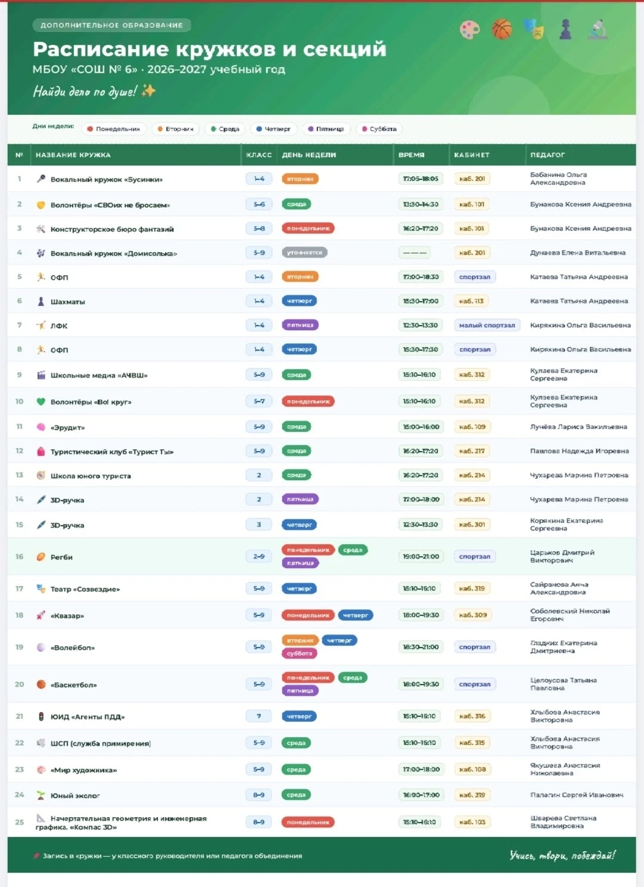Click the green heart icon for «Во! круг»
644x887 pixels.
click(x=41, y=401)
